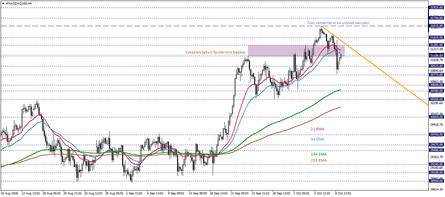Click the 29363.79 price scale value
Viewport: 445px width, 197px height.
pyautogui.click(x=437, y=157)
